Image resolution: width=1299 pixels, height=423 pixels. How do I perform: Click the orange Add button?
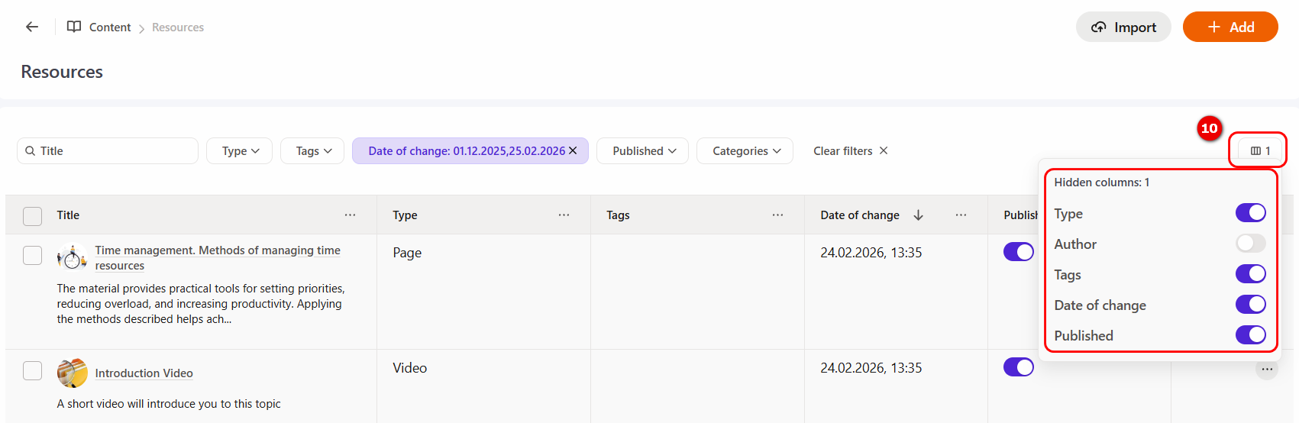tap(1230, 27)
